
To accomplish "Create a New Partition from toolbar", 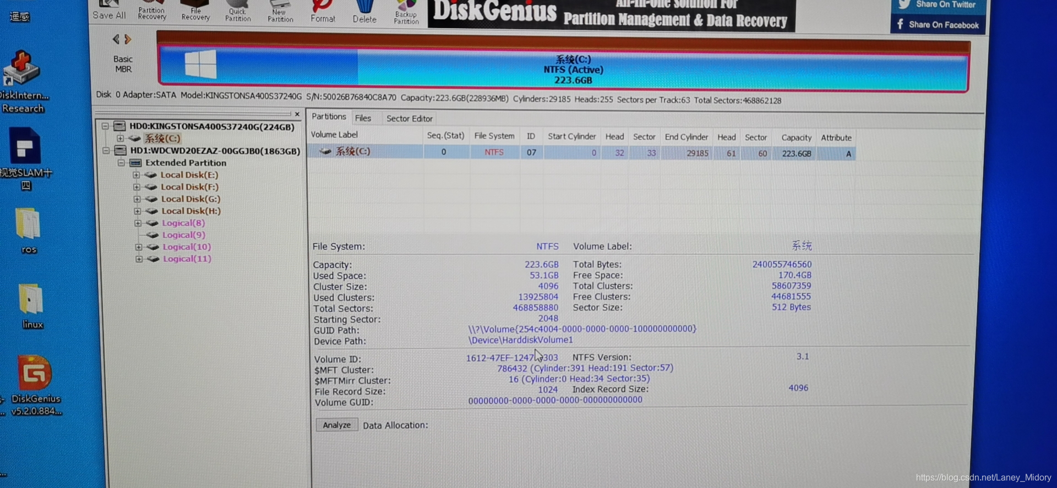I will click(x=280, y=11).
